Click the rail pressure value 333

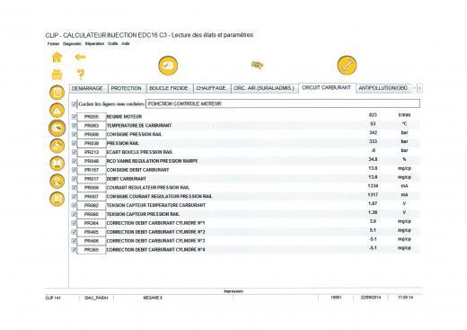(x=373, y=141)
